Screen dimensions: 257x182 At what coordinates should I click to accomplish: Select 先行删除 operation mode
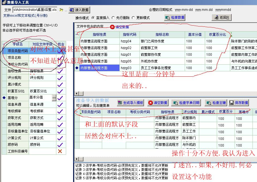click(113, 18)
